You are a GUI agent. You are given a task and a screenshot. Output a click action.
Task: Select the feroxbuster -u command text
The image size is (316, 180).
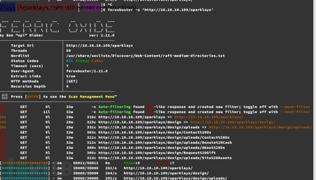[160, 10]
